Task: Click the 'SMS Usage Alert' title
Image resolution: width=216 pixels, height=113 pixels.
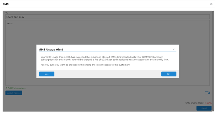Action: pyautogui.click(x=51, y=50)
